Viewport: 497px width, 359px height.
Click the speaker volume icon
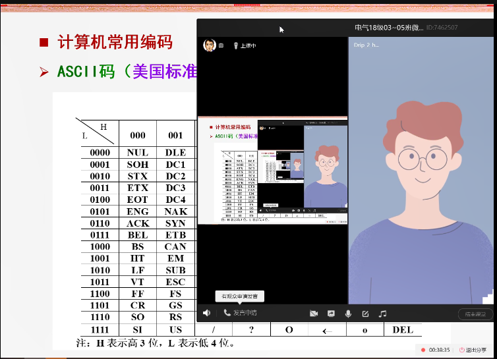[206, 313]
